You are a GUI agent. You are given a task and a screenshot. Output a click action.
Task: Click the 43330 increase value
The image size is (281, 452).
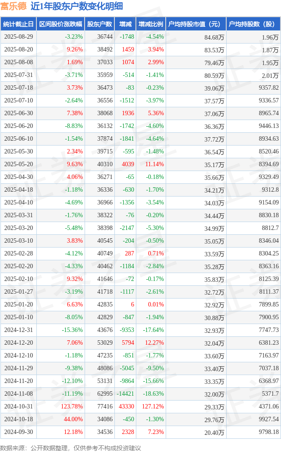click(x=126, y=406)
